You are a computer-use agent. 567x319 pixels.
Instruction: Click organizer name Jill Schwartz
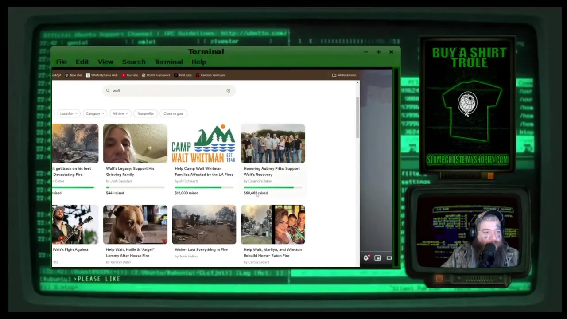[x=189, y=181]
